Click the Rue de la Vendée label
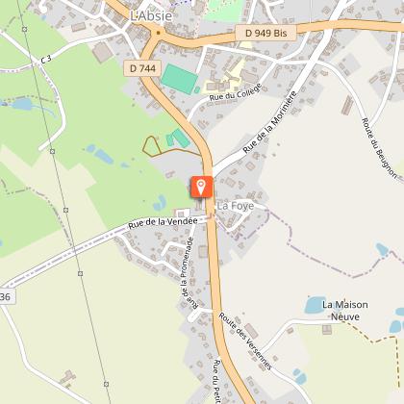Screen dimensions: 404x404 [163, 222]
